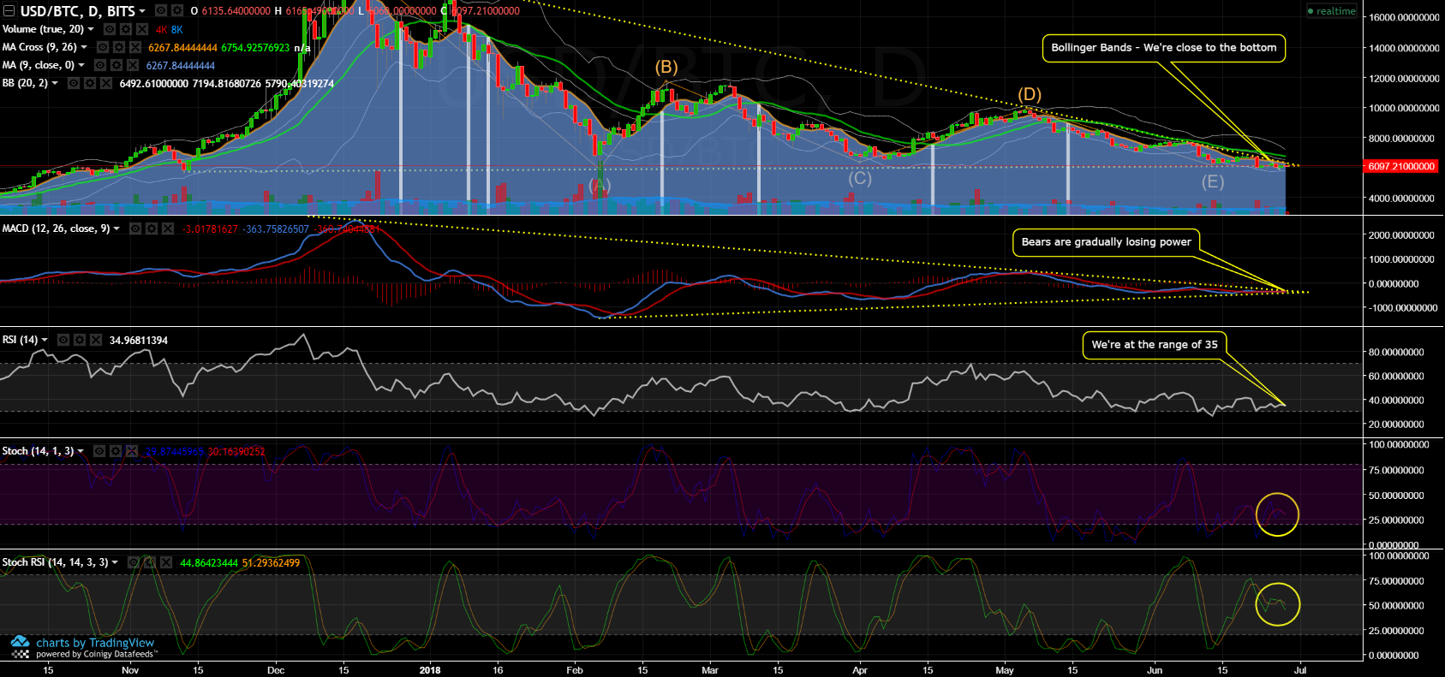Click the (A) wave label
This screenshot has width=1445, height=677.
point(600,185)
